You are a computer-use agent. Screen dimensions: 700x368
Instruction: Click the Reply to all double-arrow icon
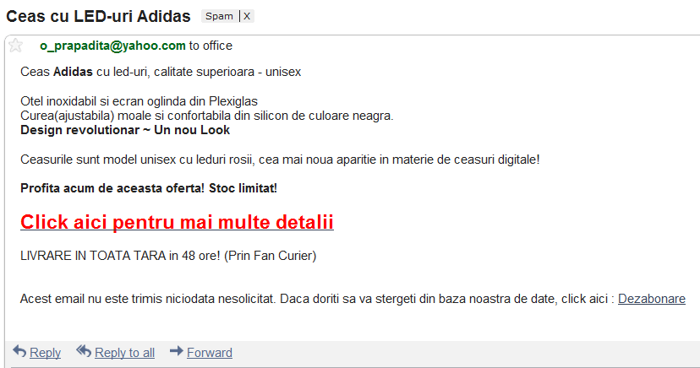[84, 352]
